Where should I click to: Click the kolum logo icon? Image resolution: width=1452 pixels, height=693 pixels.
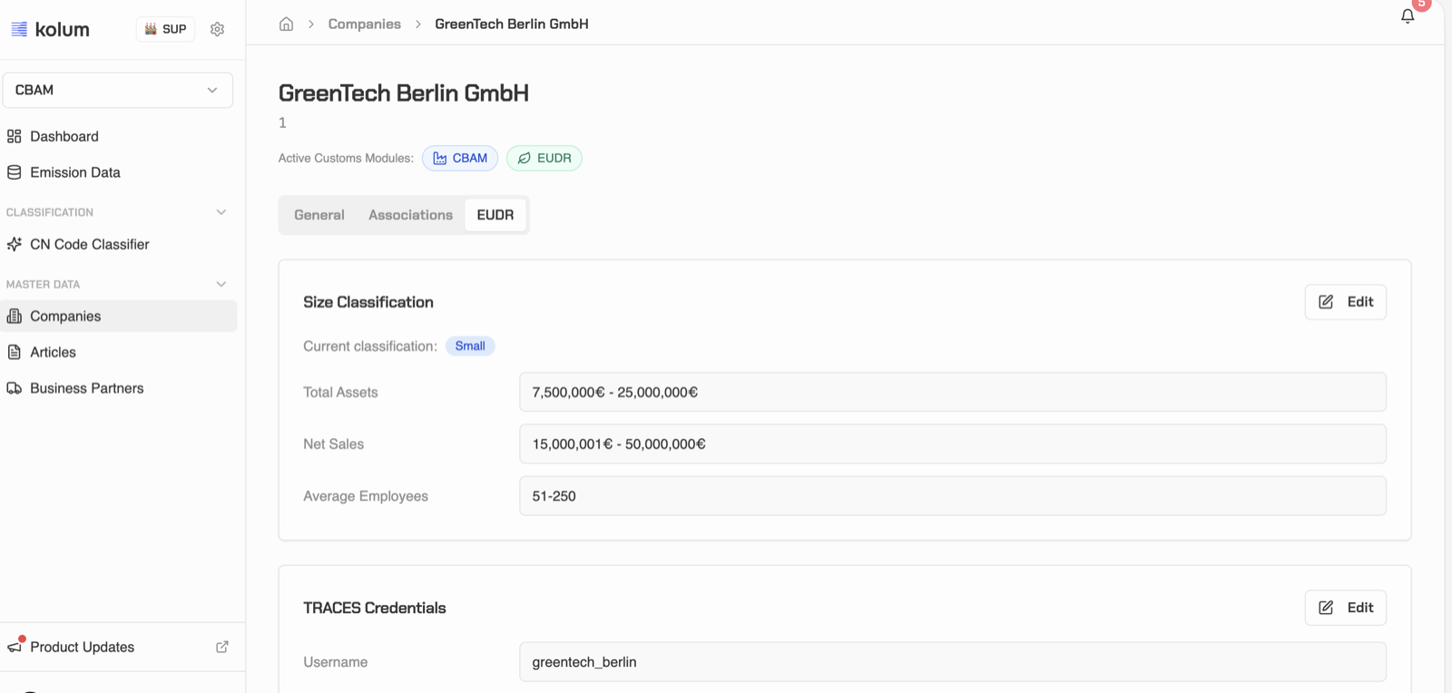click(19, 29)
